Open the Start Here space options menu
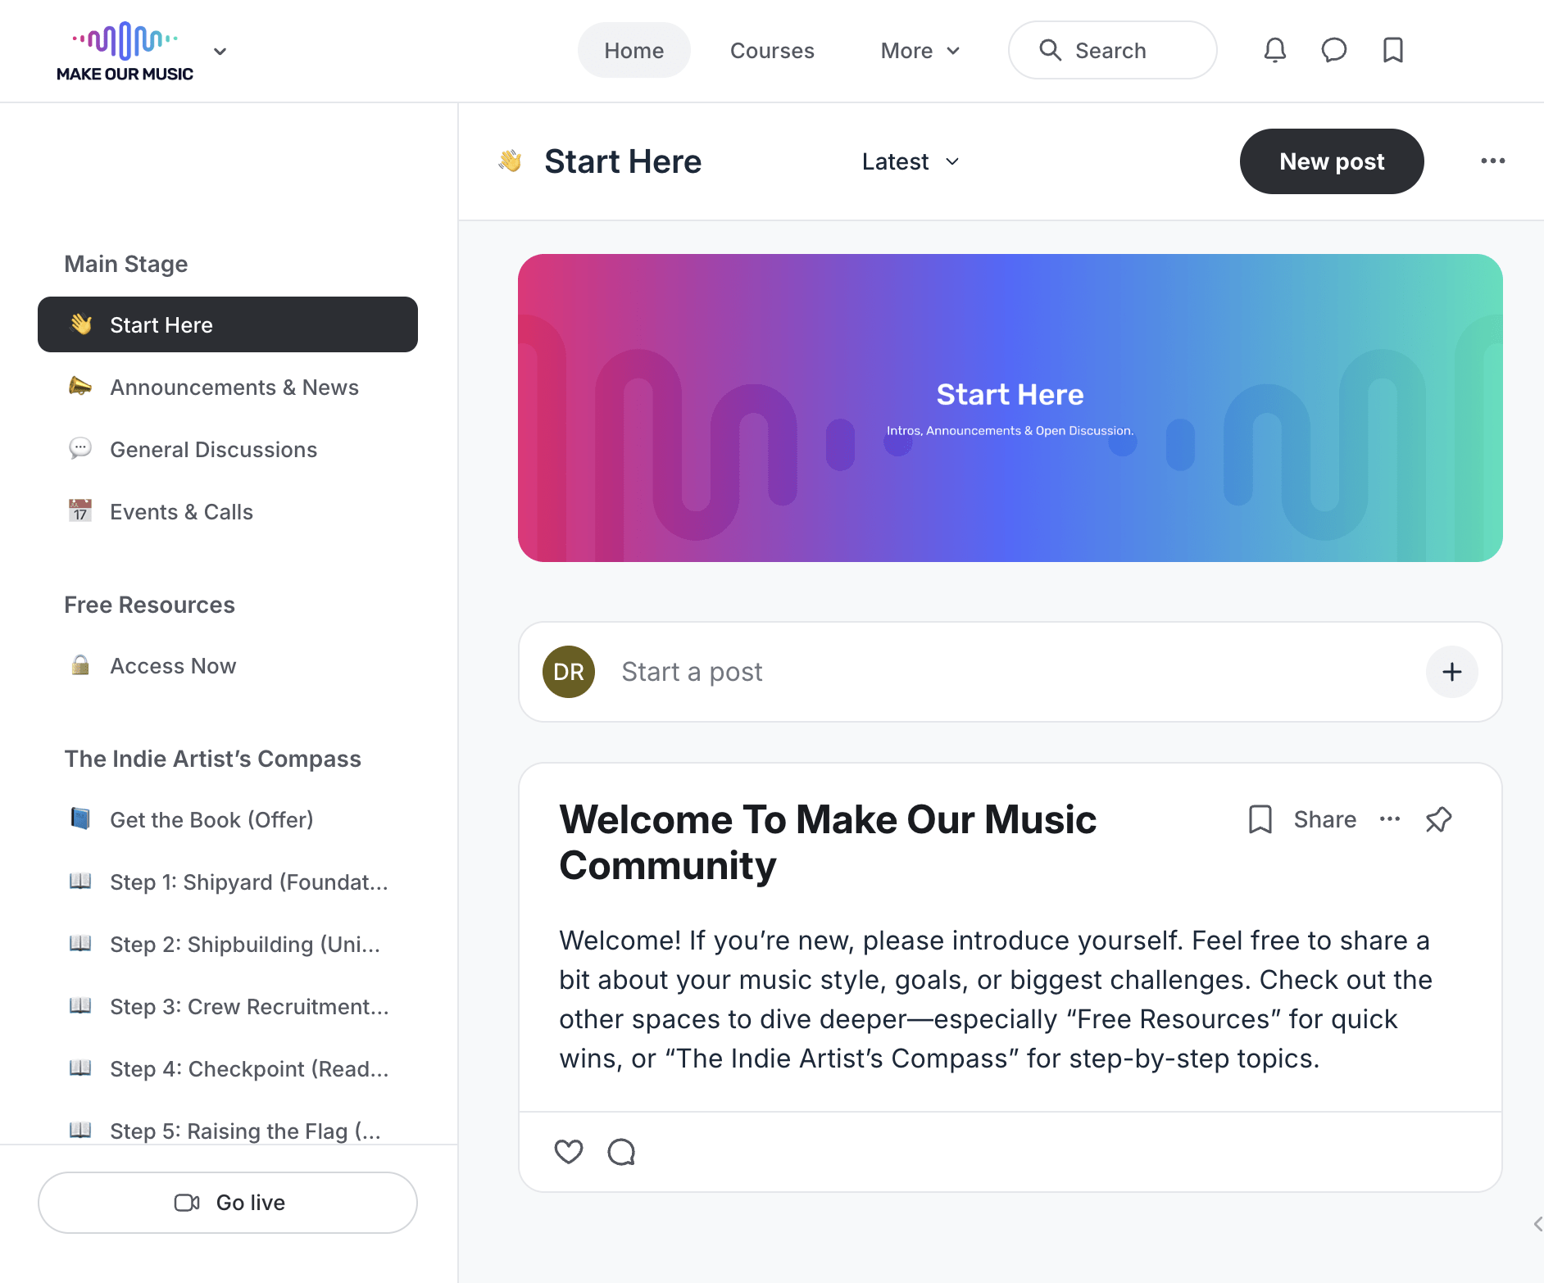This screenshot has height=1283, width=1544. tap(1492, 161)
